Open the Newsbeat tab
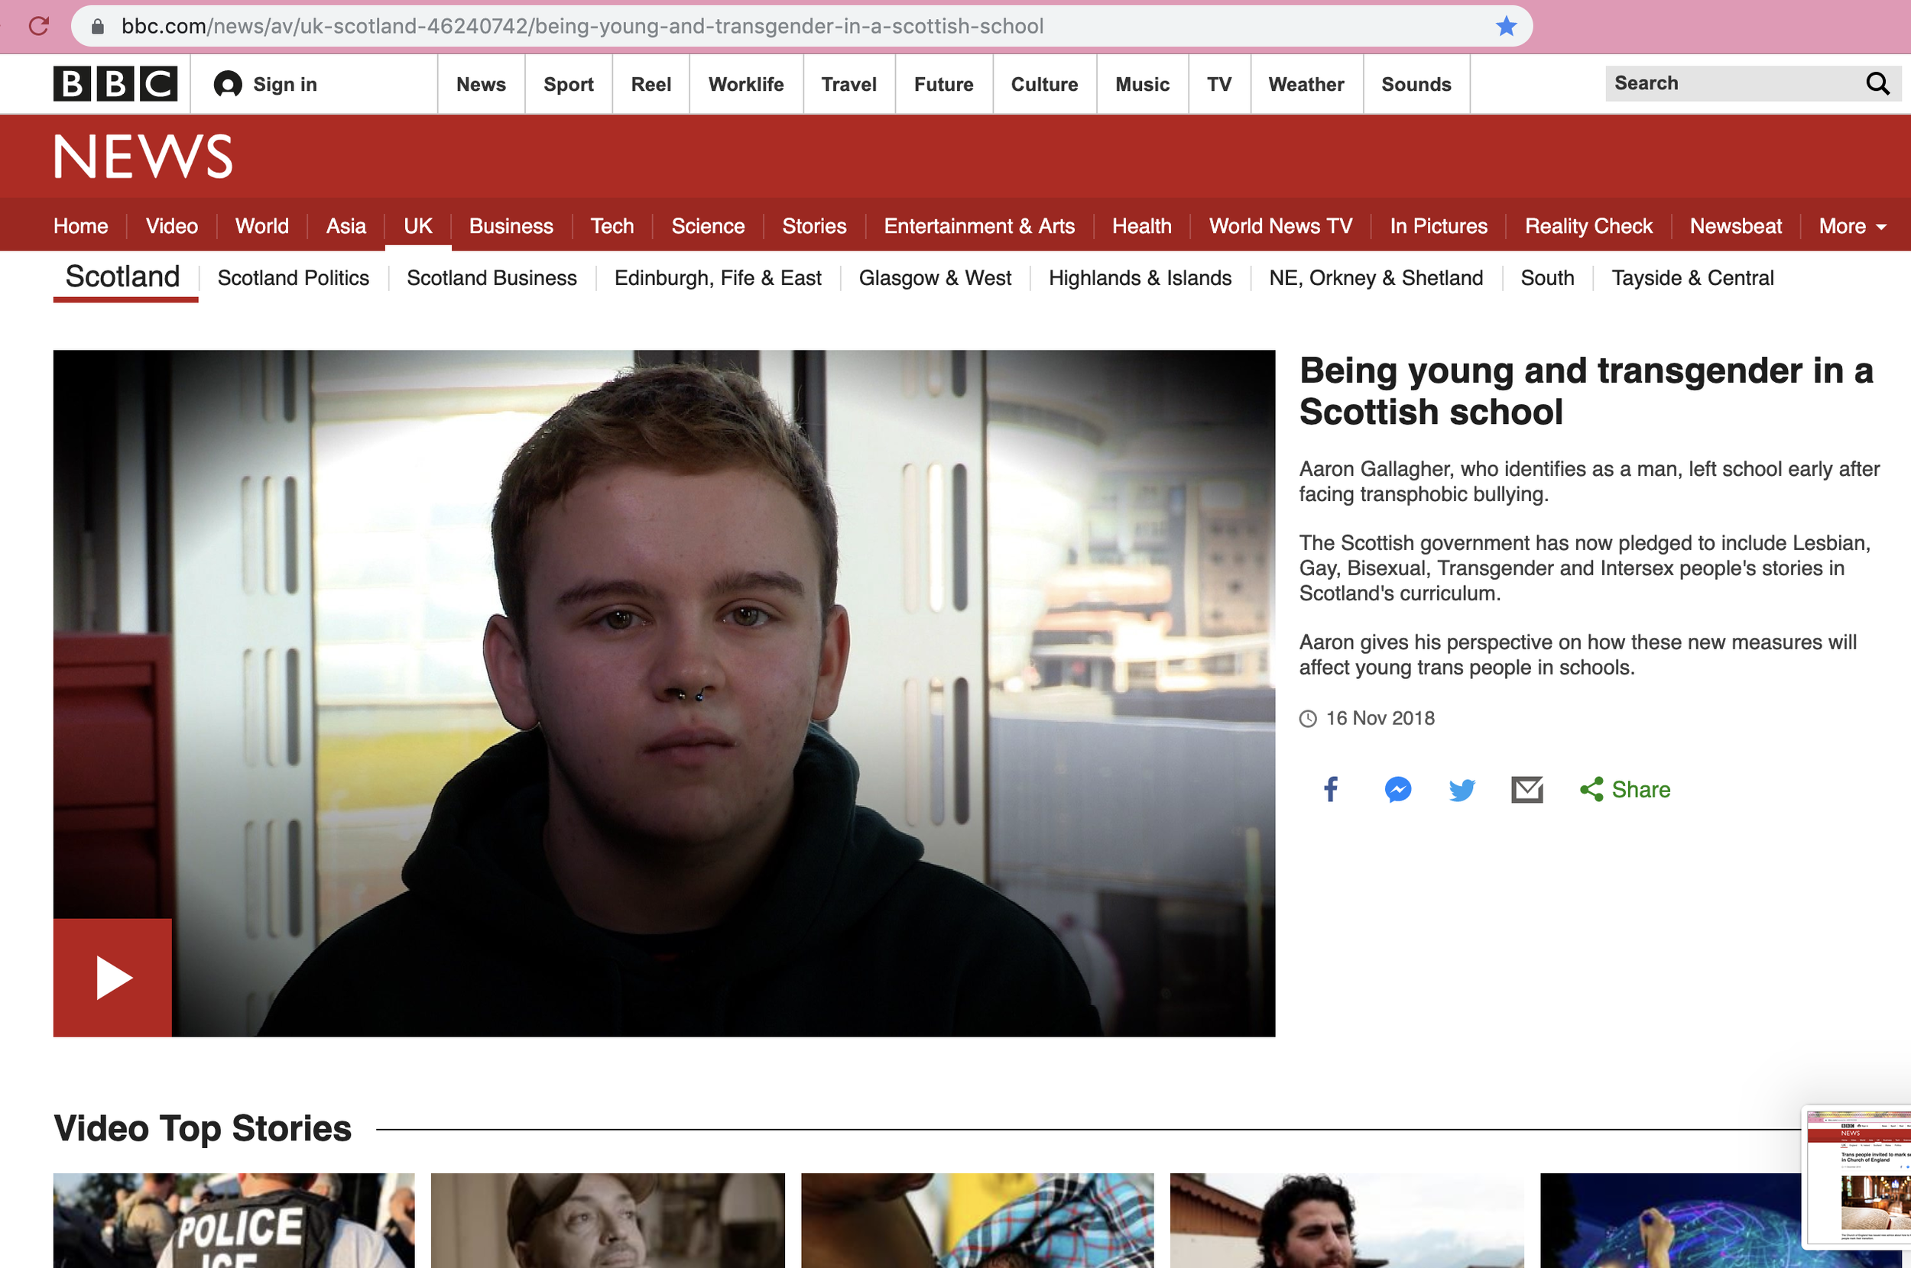1911x1268 pixels. point(1735,226)
